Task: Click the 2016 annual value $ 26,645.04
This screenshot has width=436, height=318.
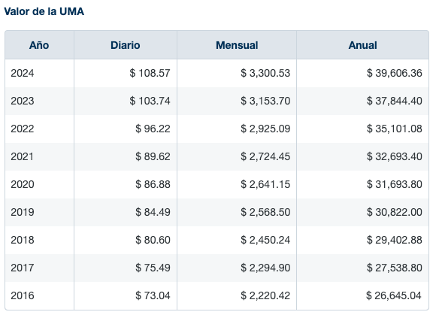Action: (394, 295)
